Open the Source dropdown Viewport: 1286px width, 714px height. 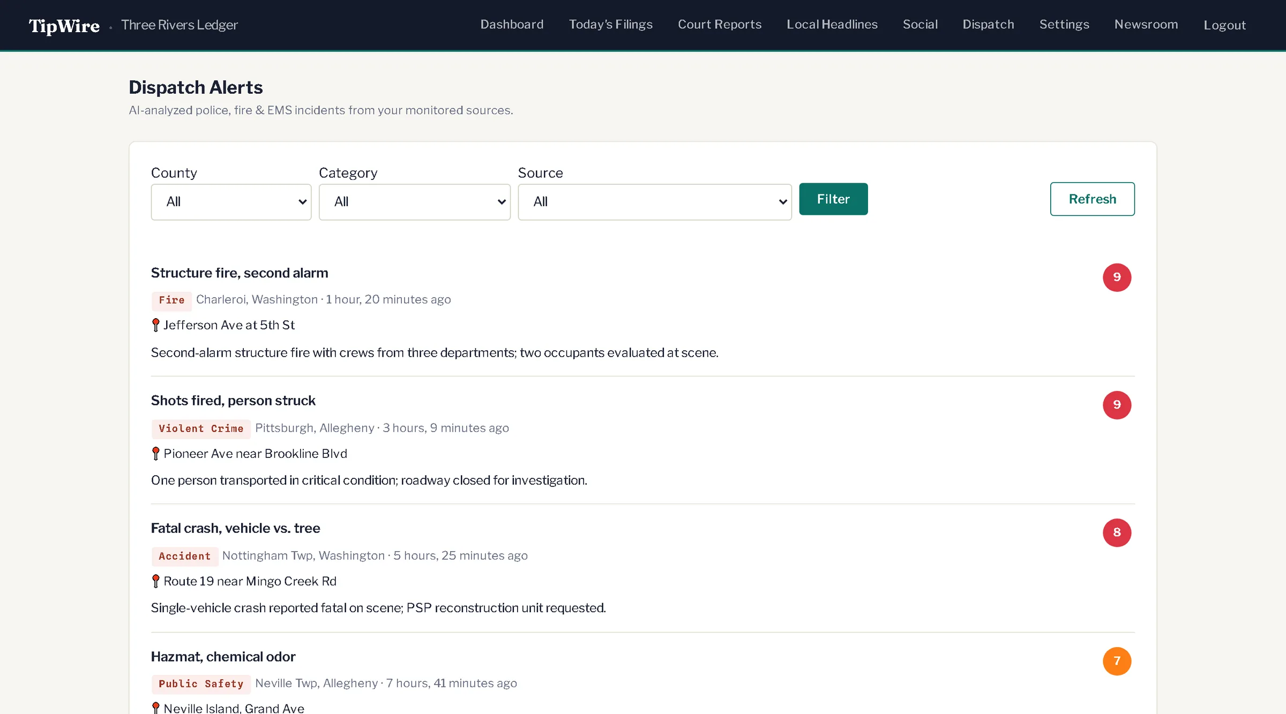pyautogui.click(x=655, y=202)
